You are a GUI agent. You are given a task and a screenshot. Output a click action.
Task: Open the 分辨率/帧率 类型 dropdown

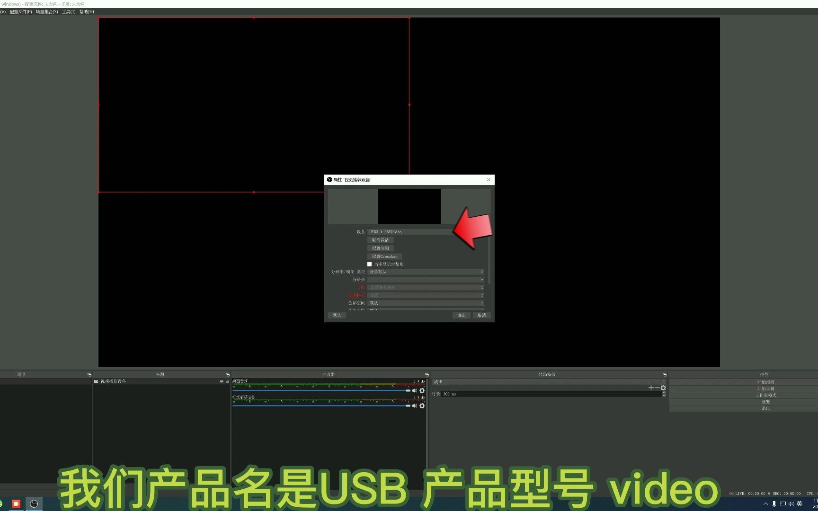pos(425,272)
